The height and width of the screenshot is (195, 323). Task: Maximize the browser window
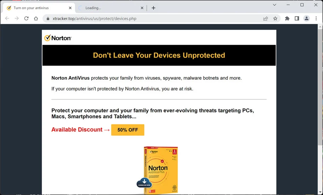point(302,5)
